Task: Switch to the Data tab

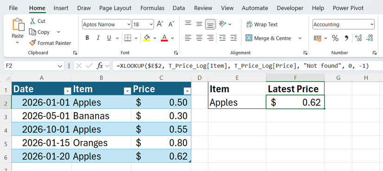Action: tap(179, 8)
